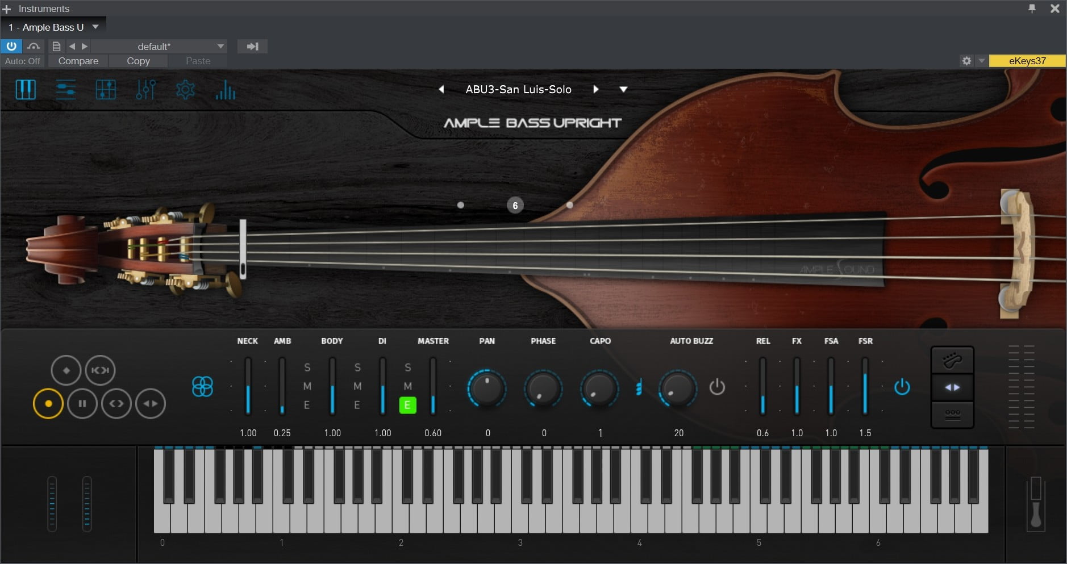The width and height of the screenshot is (1067, 564).
Task: Mute the BODY channel with M
Action: click(357, 386)
